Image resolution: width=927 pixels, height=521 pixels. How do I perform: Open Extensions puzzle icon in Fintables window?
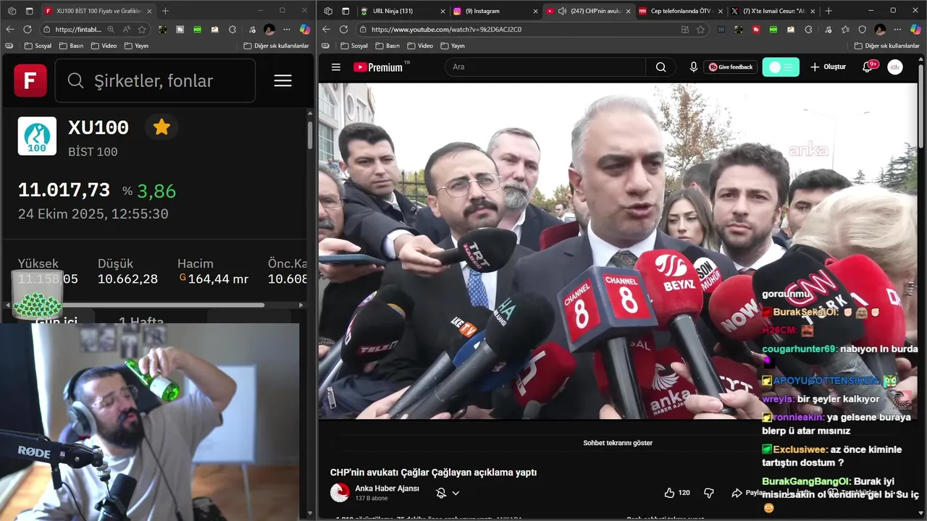point(232,29)
